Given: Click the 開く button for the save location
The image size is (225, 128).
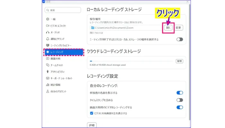Looking at the screenshot, I should (168, 28).
